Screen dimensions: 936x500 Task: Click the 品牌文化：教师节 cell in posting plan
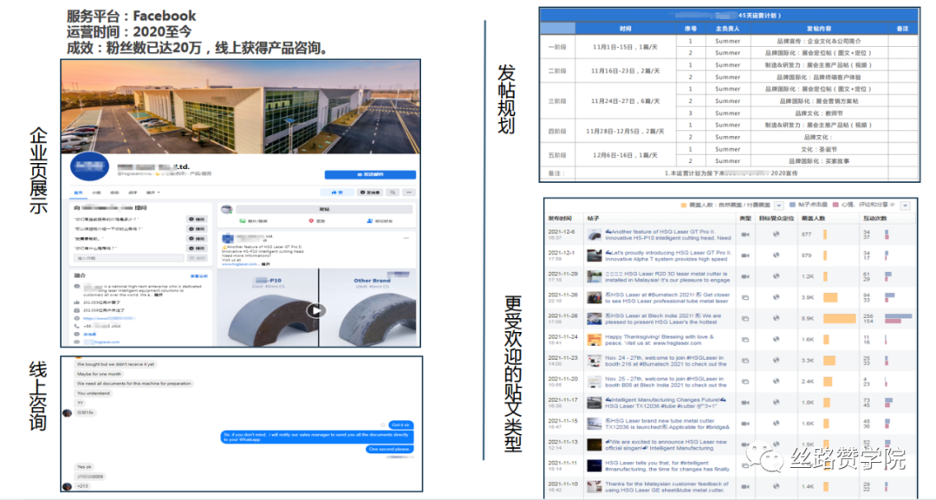coord(818,113)
